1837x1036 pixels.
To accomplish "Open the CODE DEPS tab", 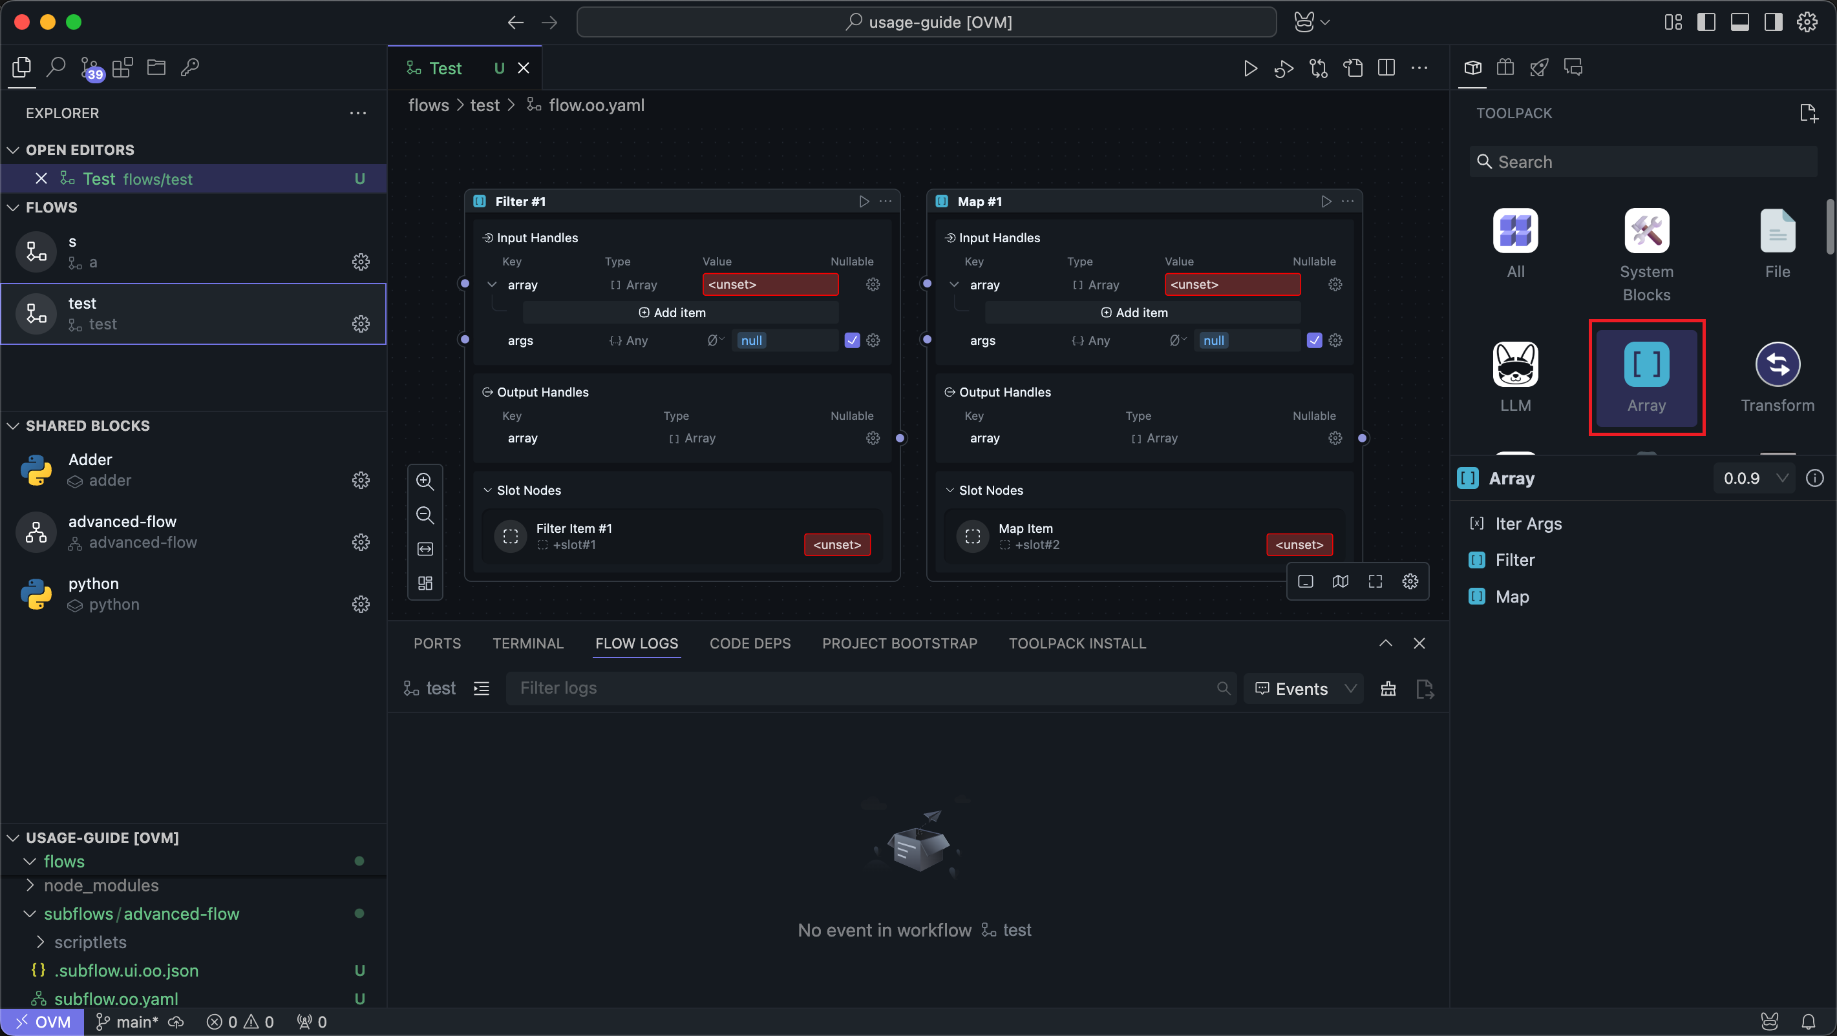I will (750, 643).
